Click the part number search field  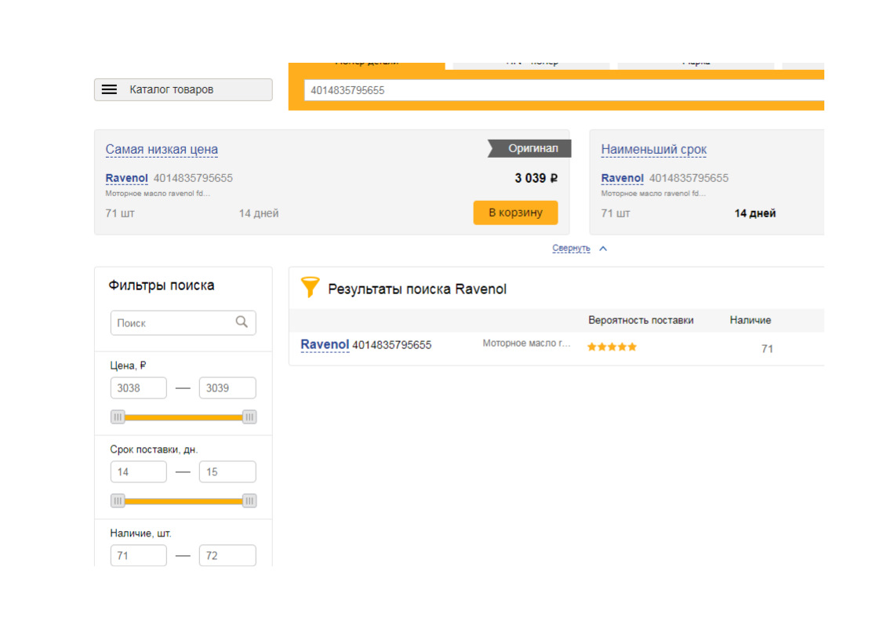click(x=563, y=90)
